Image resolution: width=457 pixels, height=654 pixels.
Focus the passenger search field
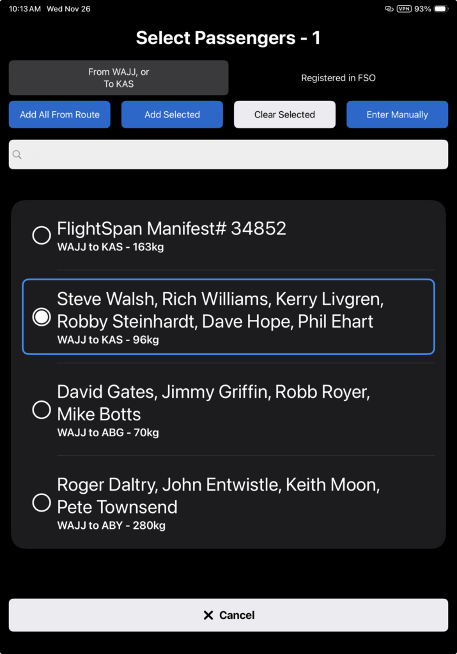(228, 155)
